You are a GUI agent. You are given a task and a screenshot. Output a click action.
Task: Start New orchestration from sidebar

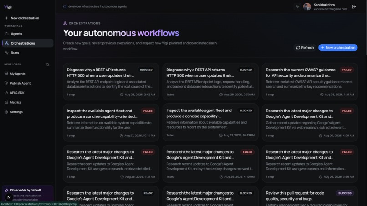[x=28, y=18]
